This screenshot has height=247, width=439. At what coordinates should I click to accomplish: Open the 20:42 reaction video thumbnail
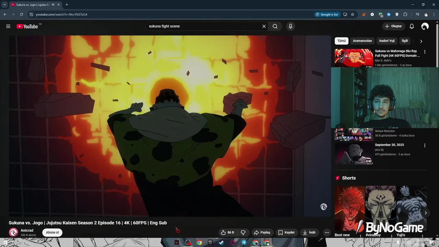[354, 134]
